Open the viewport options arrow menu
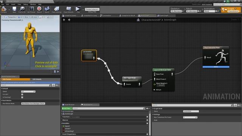 [3, 17]
